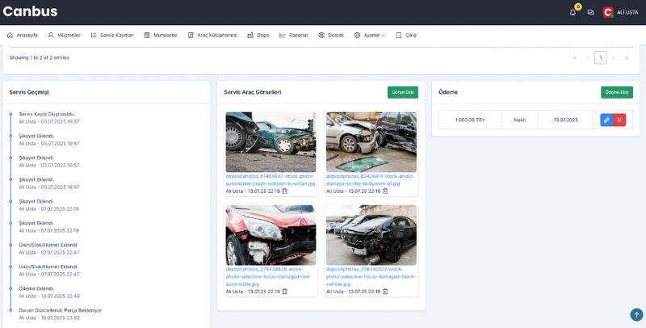Open Servis Kayıtları menu item

(112, 35)
